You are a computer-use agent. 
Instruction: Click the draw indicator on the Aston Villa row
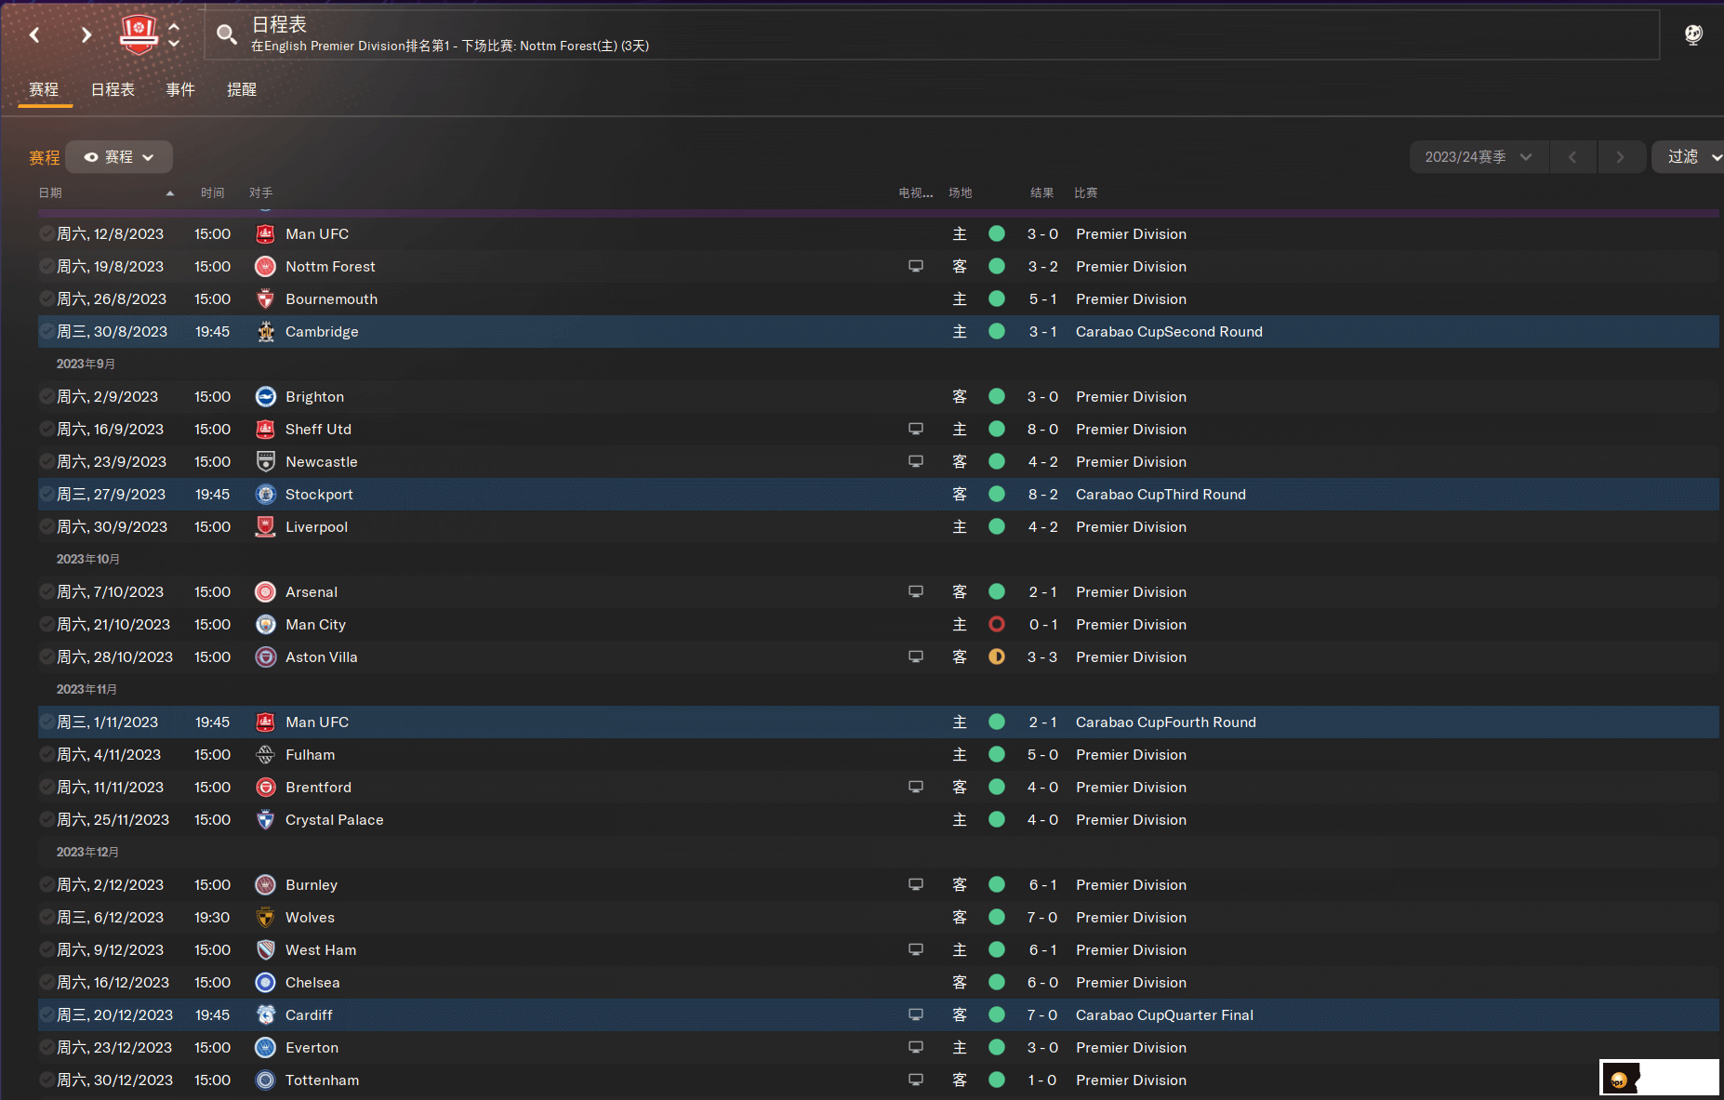(997, 657)
